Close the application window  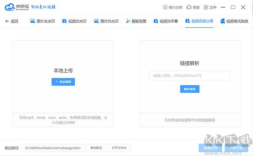click(x=243, y=7)
